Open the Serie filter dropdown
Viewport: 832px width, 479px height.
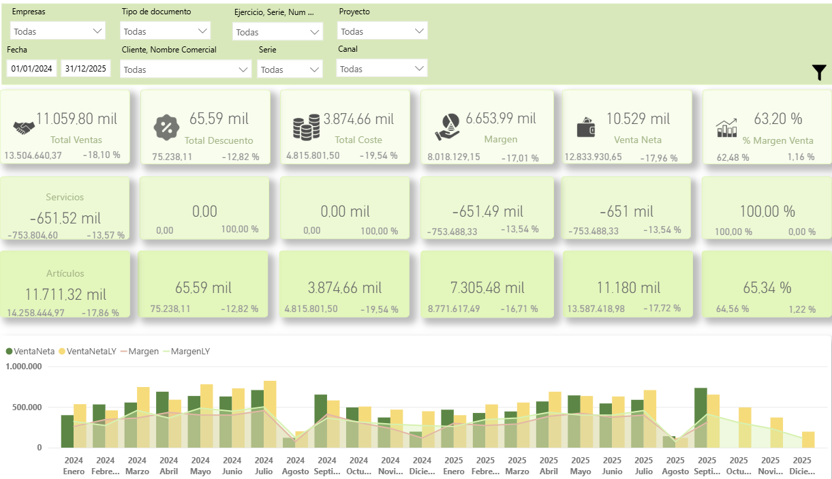pos(290,69)
